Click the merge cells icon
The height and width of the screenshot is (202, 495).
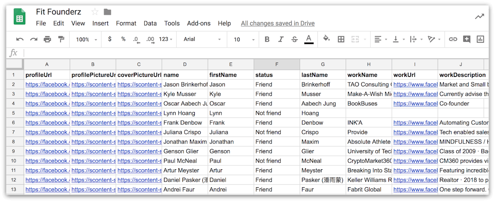pos(355,39)
